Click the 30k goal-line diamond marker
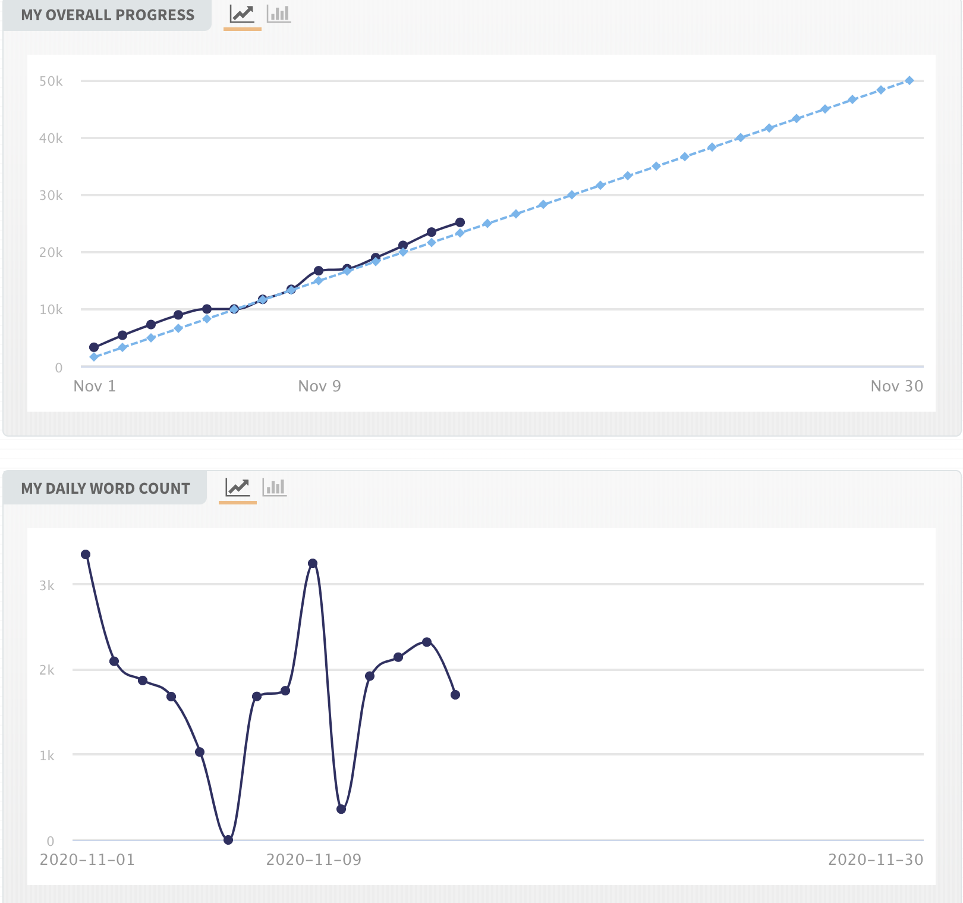The image size is (963, 903). [x=572, y=195]
